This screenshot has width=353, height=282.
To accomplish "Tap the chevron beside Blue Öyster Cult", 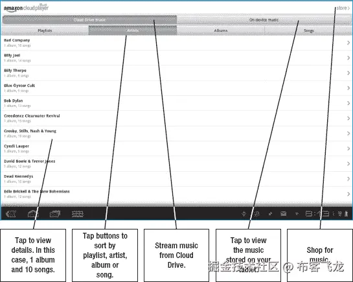I will pyautogui.click(x=348, y=88).
